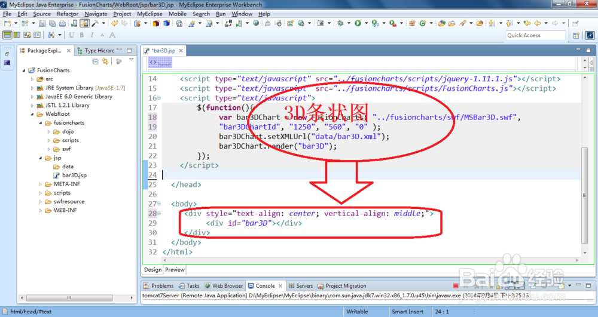Viewport: 598px width, 317px height.
Task: Click the Print icon in toolbar
Action: pos(62,24)
